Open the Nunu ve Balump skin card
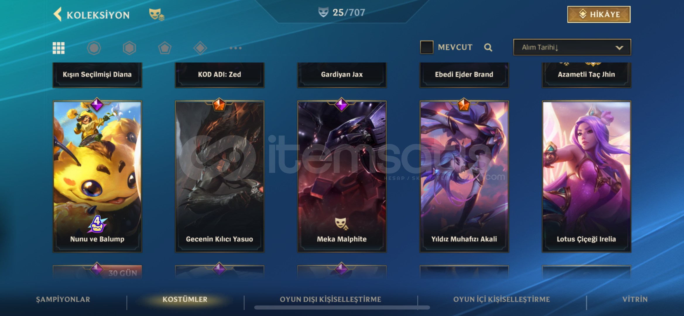 [97, 176]
